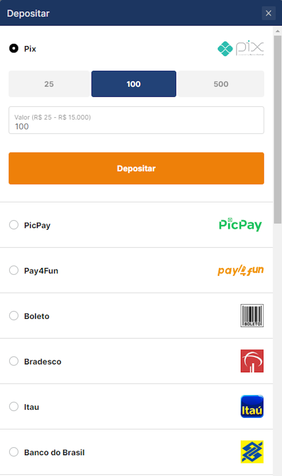The image size is (282, 476).
Task: Click the blue Itaú logo icon
Action: click(x=252, y=407)
